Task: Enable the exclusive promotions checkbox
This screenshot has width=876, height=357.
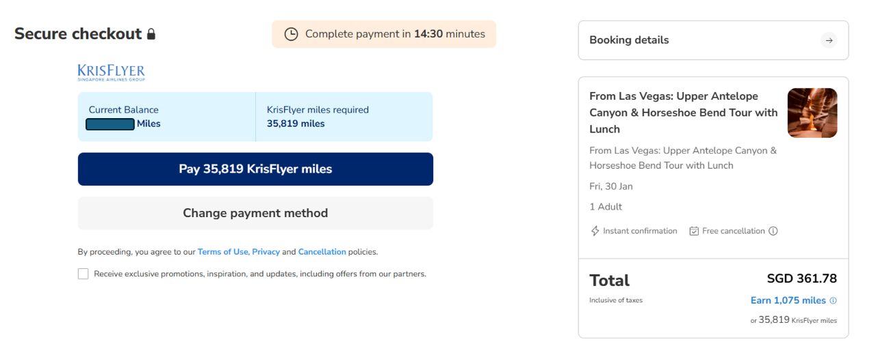Action: [x=83, y=274]
